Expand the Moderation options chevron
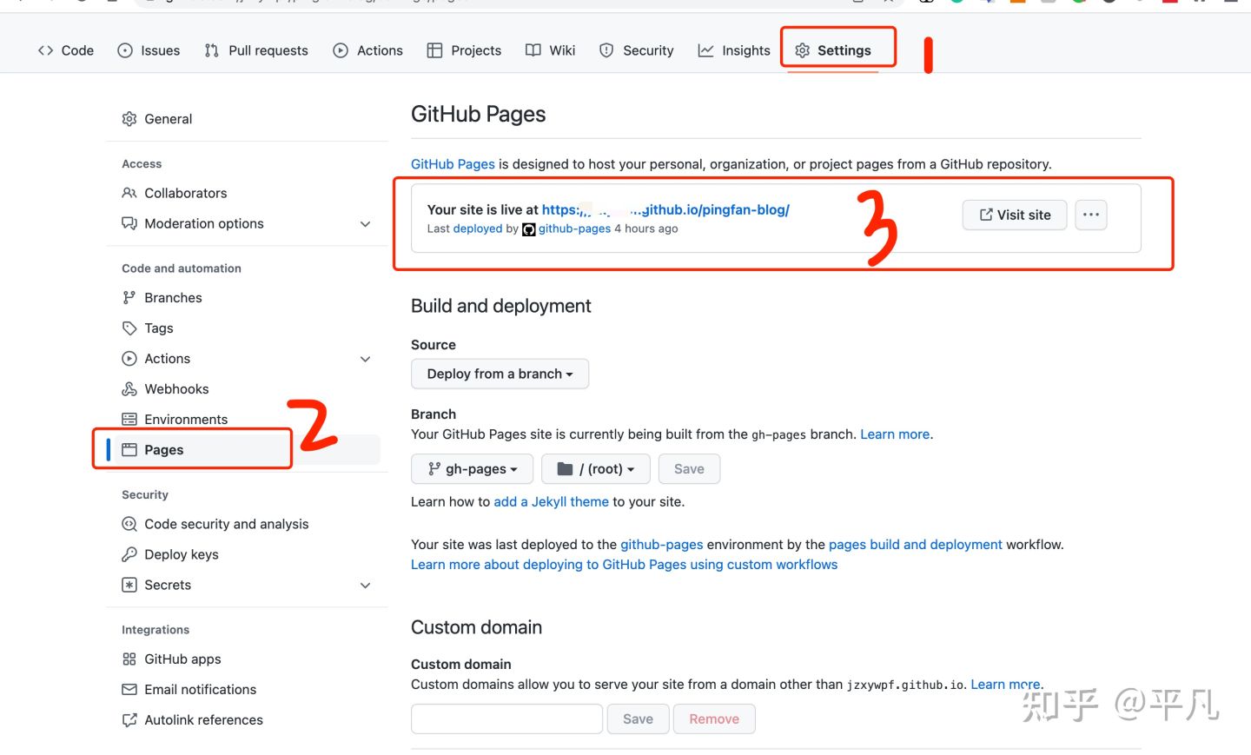This screenshot has height=755, width=1251. (366, 224)
